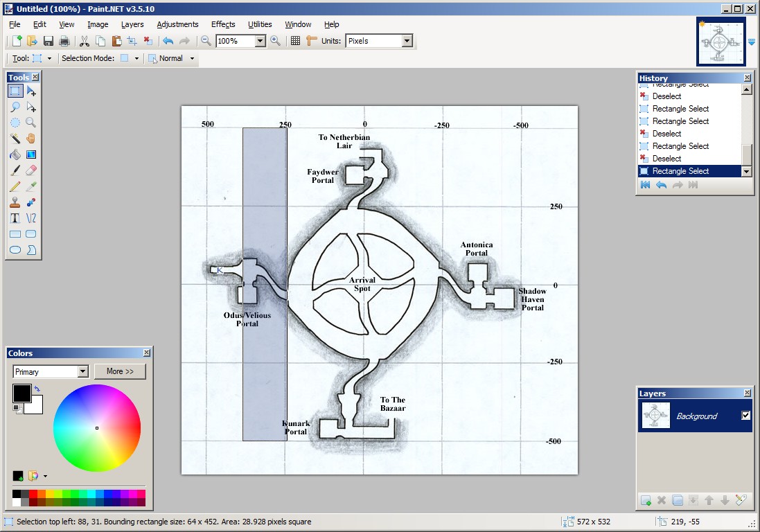Screen dimensions: 760x532
Task: Select the Move Selected Pixels tool
Action: [x=31, y=91]
